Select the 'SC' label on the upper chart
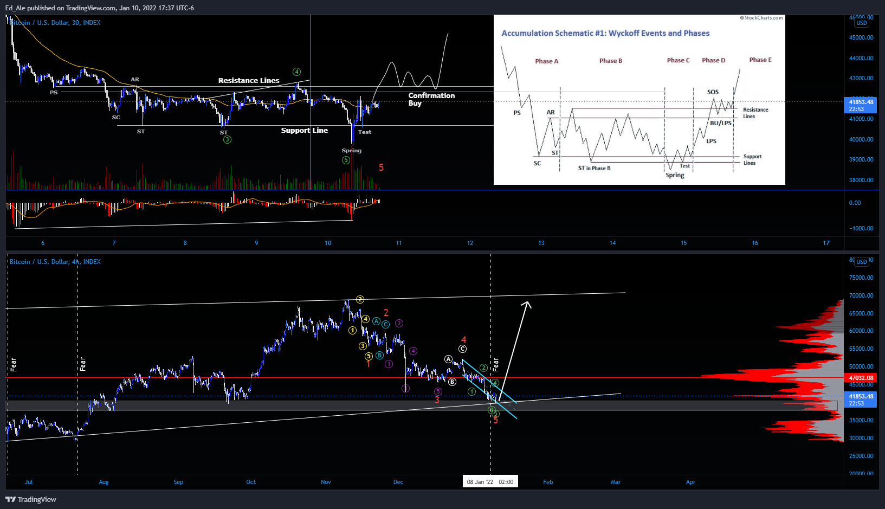The image size is (885, 509). coord(116,117)
